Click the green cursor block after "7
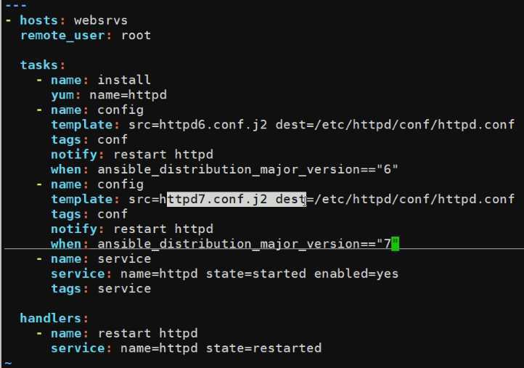The height and width of the screenshot is (368, 524). (395, 244)
